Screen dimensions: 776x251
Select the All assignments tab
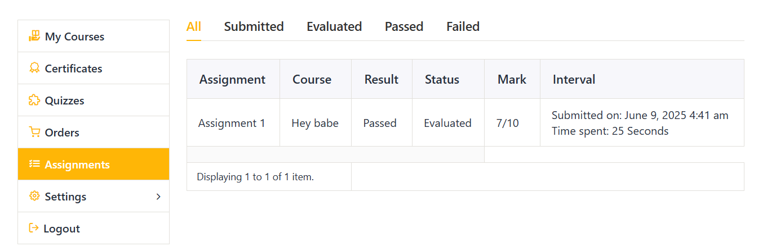pyautogui.click(x=194, y=26)
